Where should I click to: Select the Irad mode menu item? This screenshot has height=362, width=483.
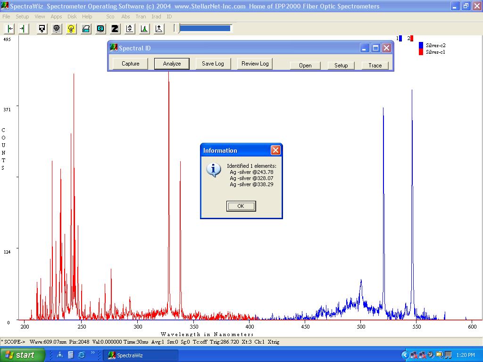pos(156,16)
